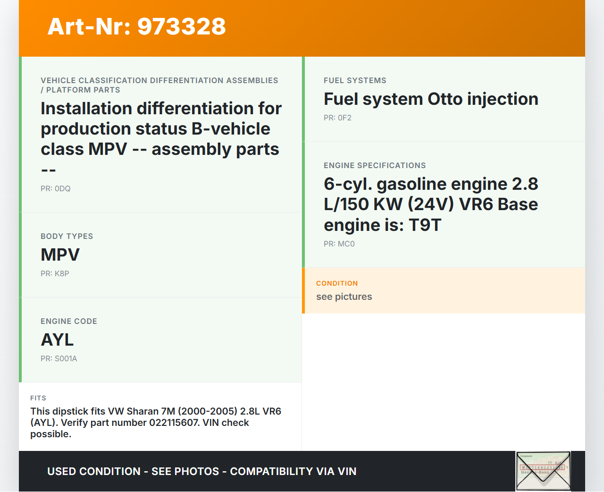Image resolution: width=604 pixels, height=492 pixels.
Task: Click the dipstick fits VW Sharan description
Action: [156, 423]
